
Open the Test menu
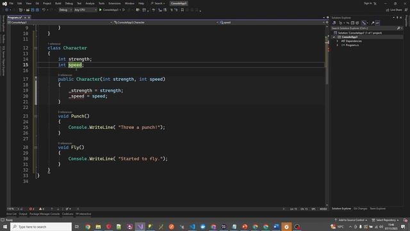(x=79, y=3)
